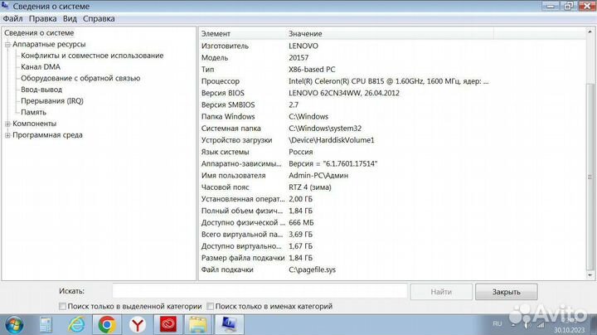Image resolution: width=597 pixels, height=335 pixels.
Task: Open the Правка menu
Action: click(42, 18)
